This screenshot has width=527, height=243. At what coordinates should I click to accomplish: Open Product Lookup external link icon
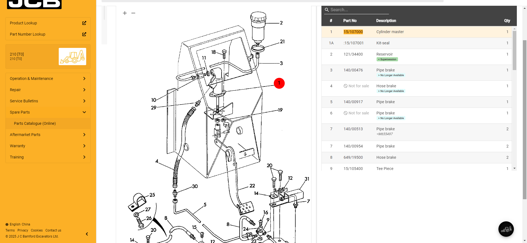pyautogui.click(x=84, y=23)
